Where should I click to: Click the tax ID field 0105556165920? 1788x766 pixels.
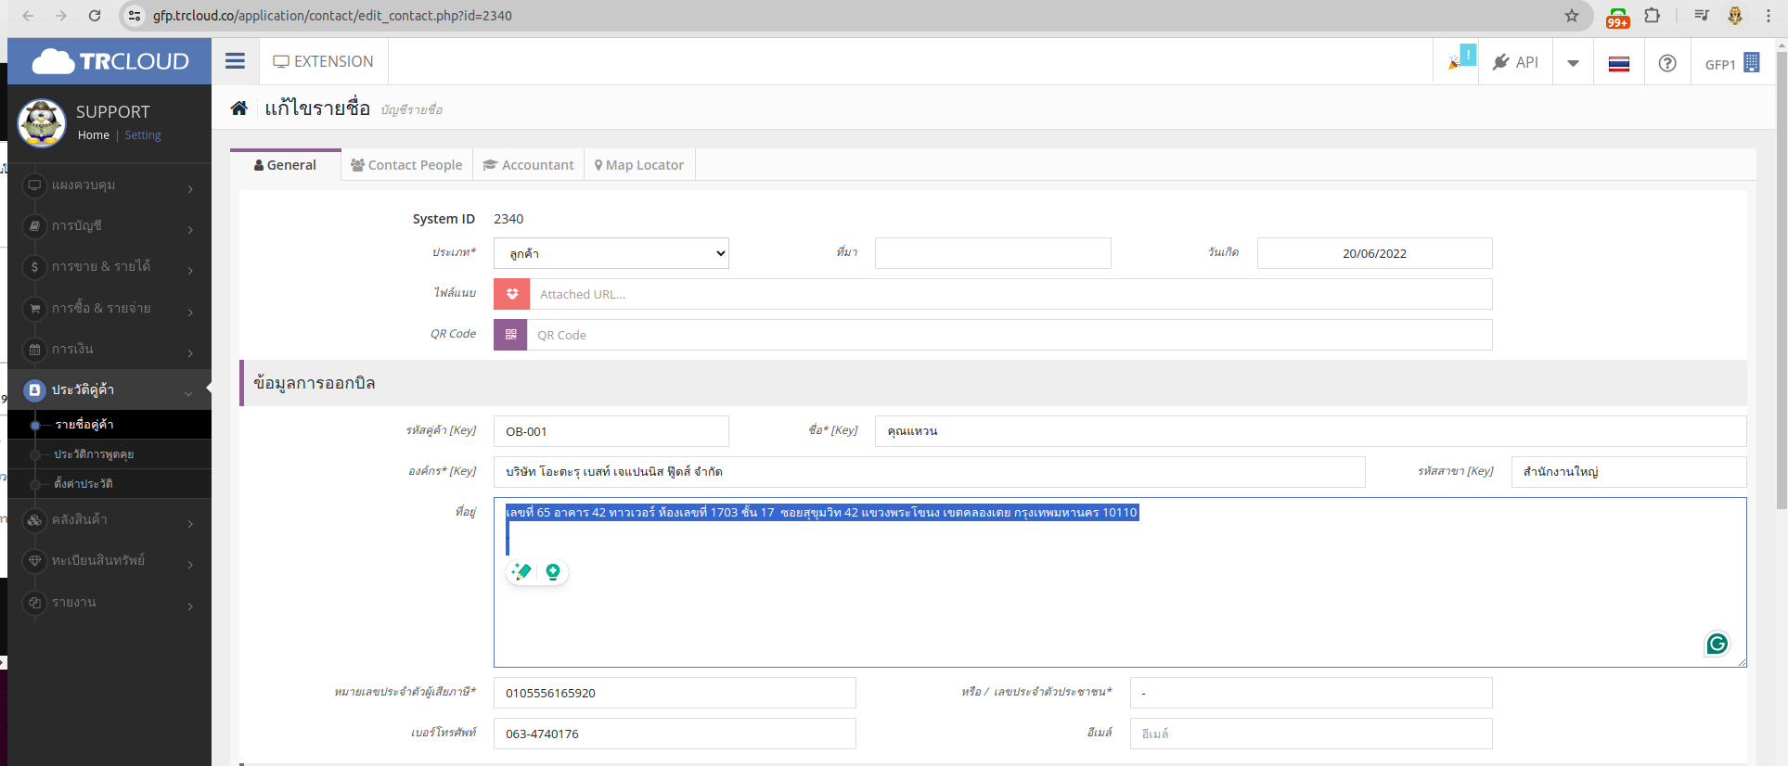pyautogui.click(x=675, y=693)
